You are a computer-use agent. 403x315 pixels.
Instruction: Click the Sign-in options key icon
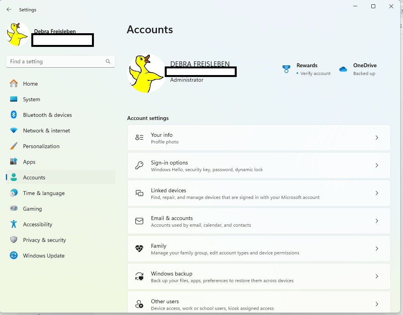point(139,165)
